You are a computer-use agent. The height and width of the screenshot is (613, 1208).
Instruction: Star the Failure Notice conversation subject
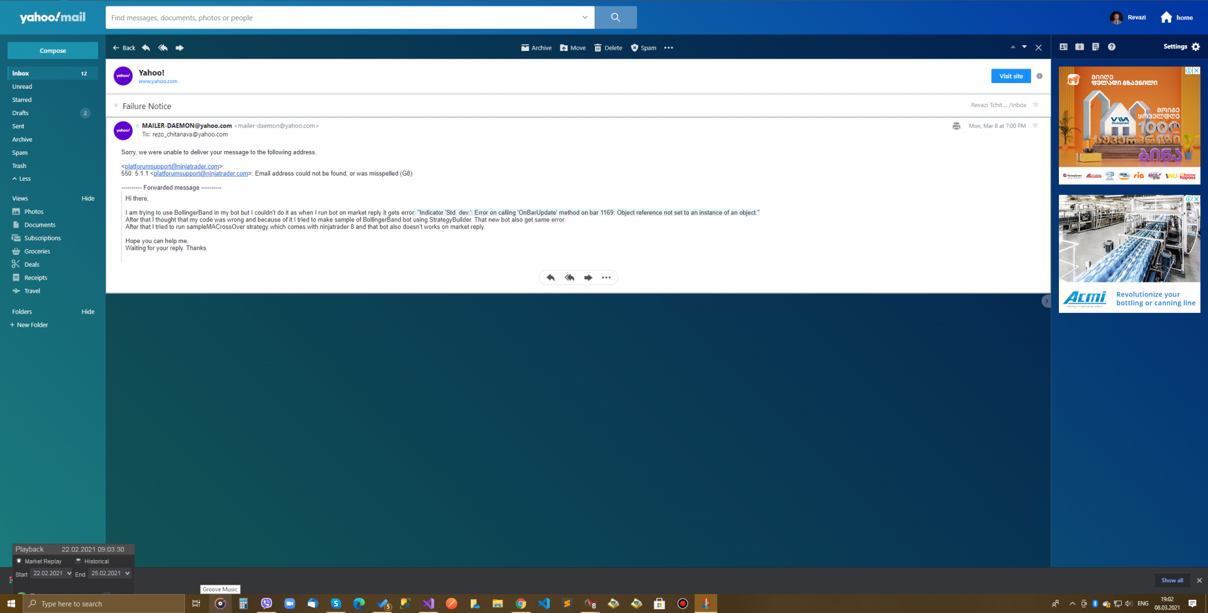pos(1036,104)
